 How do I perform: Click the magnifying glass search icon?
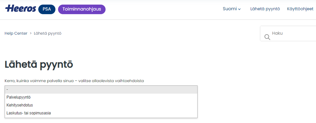(267, 37)
